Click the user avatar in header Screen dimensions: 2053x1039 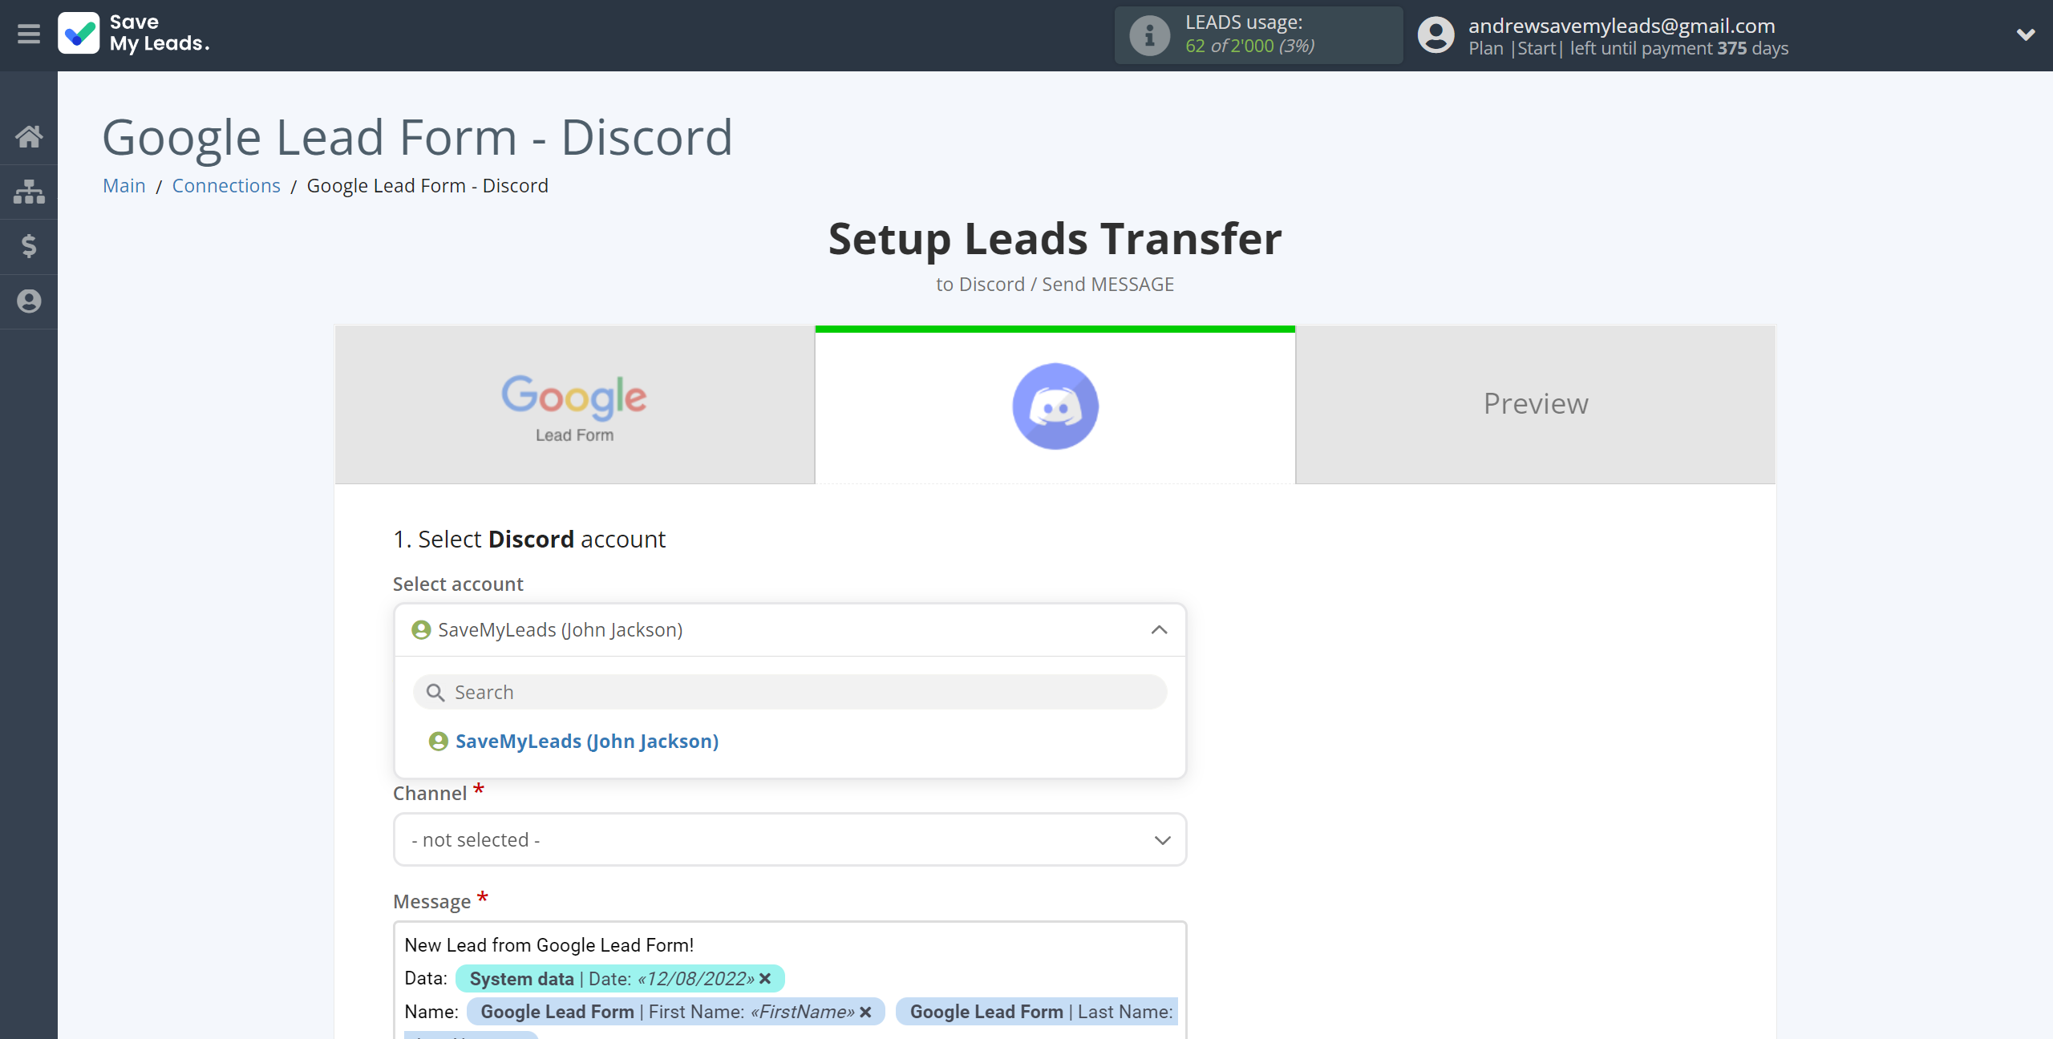[1435, 35]
